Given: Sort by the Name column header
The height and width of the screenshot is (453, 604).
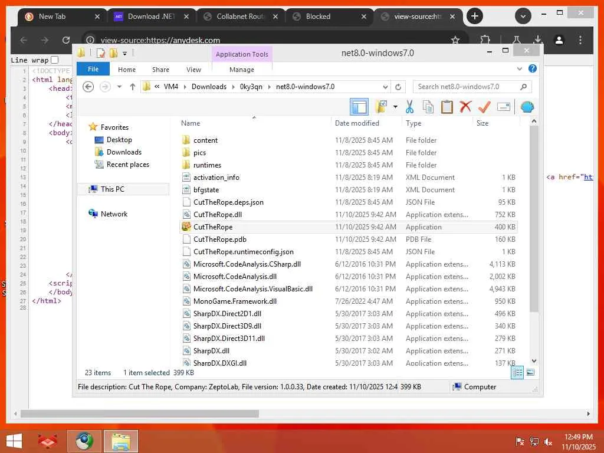Looking at the screenshot, I should (191, 123).
